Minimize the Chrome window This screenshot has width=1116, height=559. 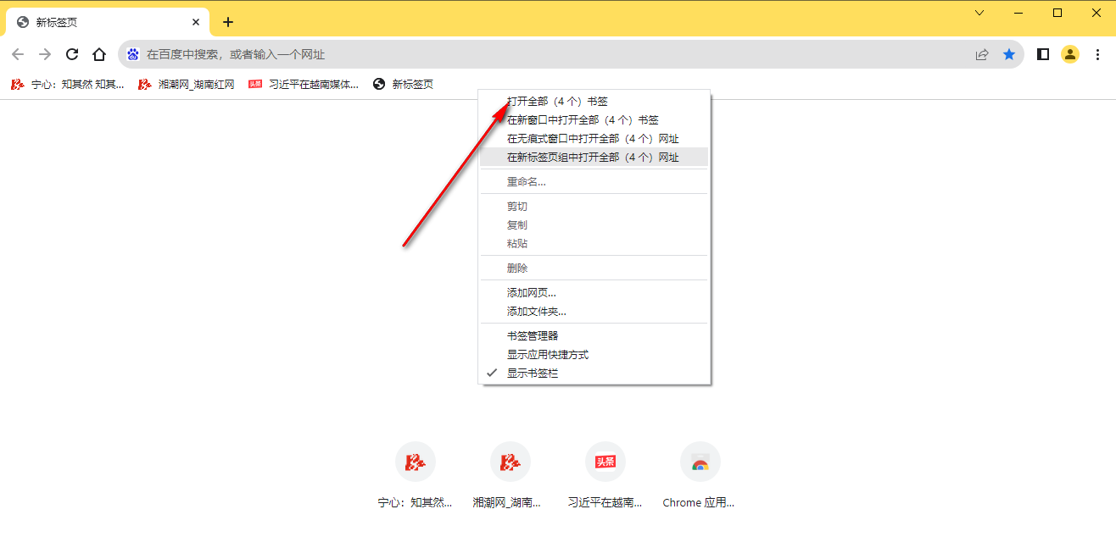pyautogui.click(x=1018, y=13)
